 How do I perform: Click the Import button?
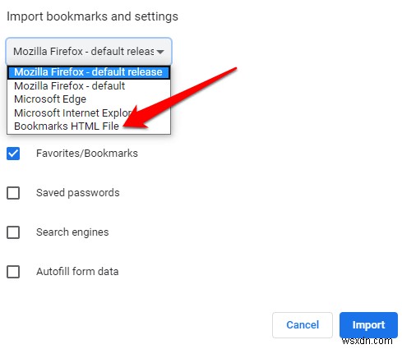[368, 325]
